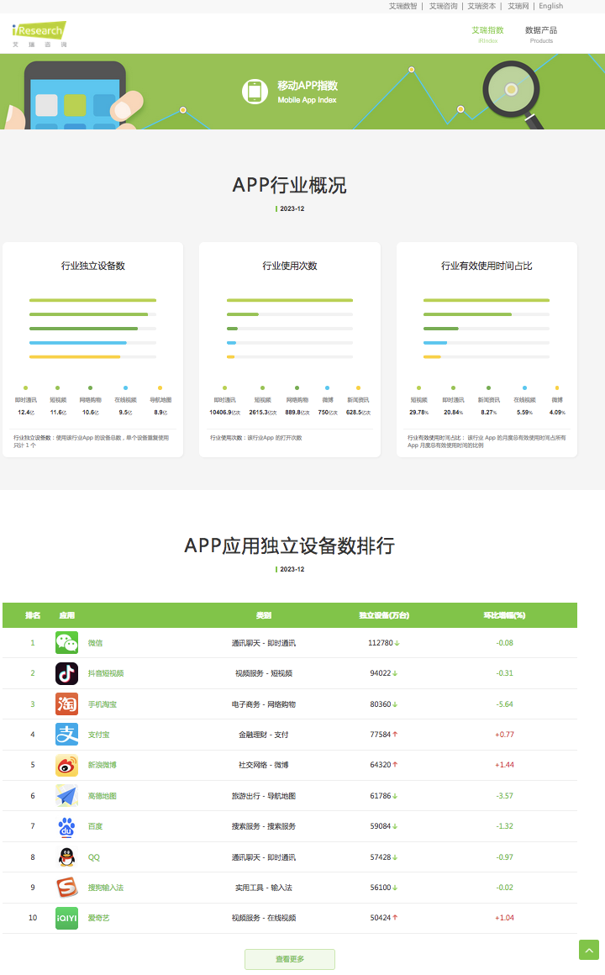The height and width of the screenshot is (975, 605).
Task: Open the 搜狗输入法 app name link
Action: 106,888
